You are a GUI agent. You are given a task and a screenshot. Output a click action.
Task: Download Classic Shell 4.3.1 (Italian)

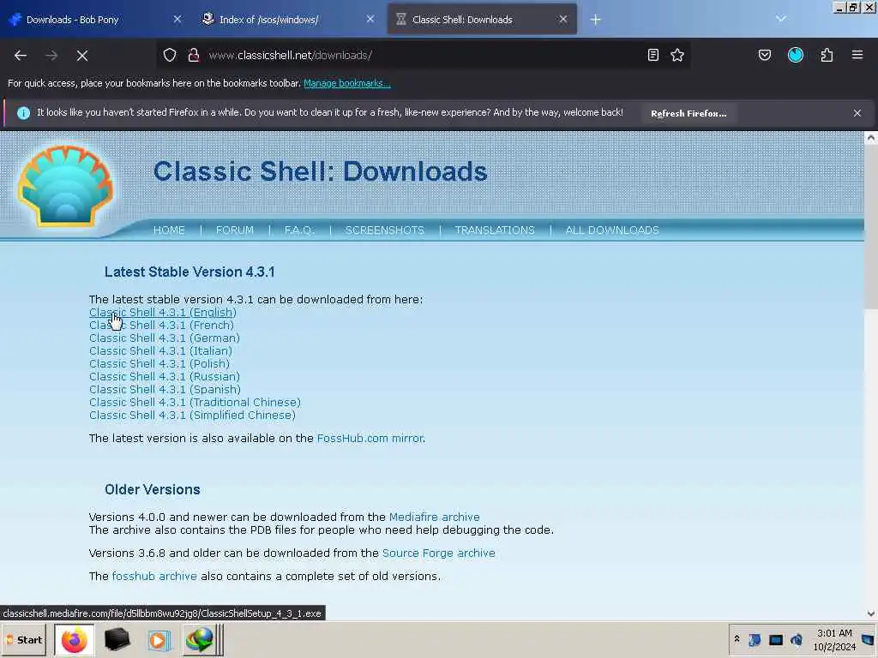click(x=160, y=350)
